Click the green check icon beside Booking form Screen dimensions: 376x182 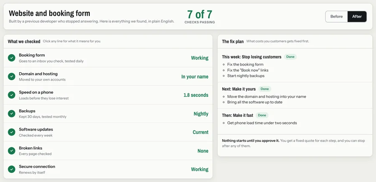point(12,58)
